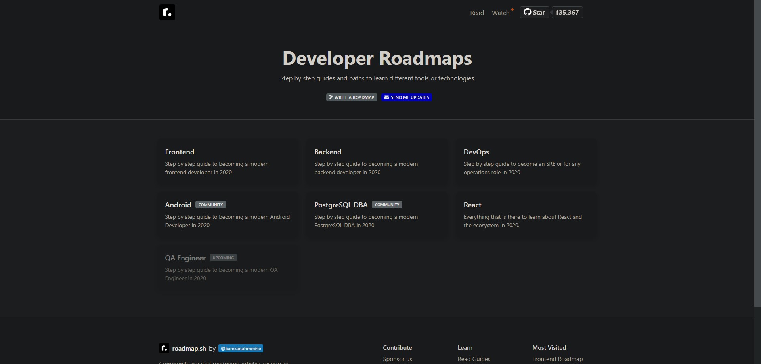Viewport: 761px width, 364px height.
Task: Click the page vertical scrollbar thumb
Action: click(x=757, y=153)
